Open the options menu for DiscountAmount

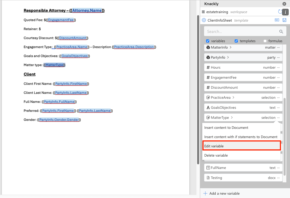[x=278, y=87]
